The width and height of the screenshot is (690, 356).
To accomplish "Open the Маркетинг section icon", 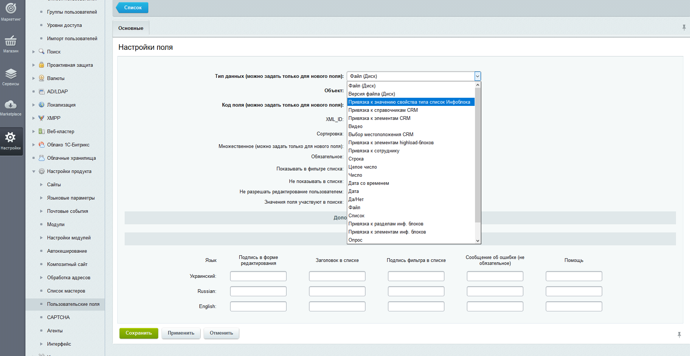I will [x=11, y=8].
